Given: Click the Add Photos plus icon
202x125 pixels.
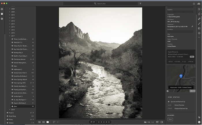Looking at the screenshot, I should [2, 9].
